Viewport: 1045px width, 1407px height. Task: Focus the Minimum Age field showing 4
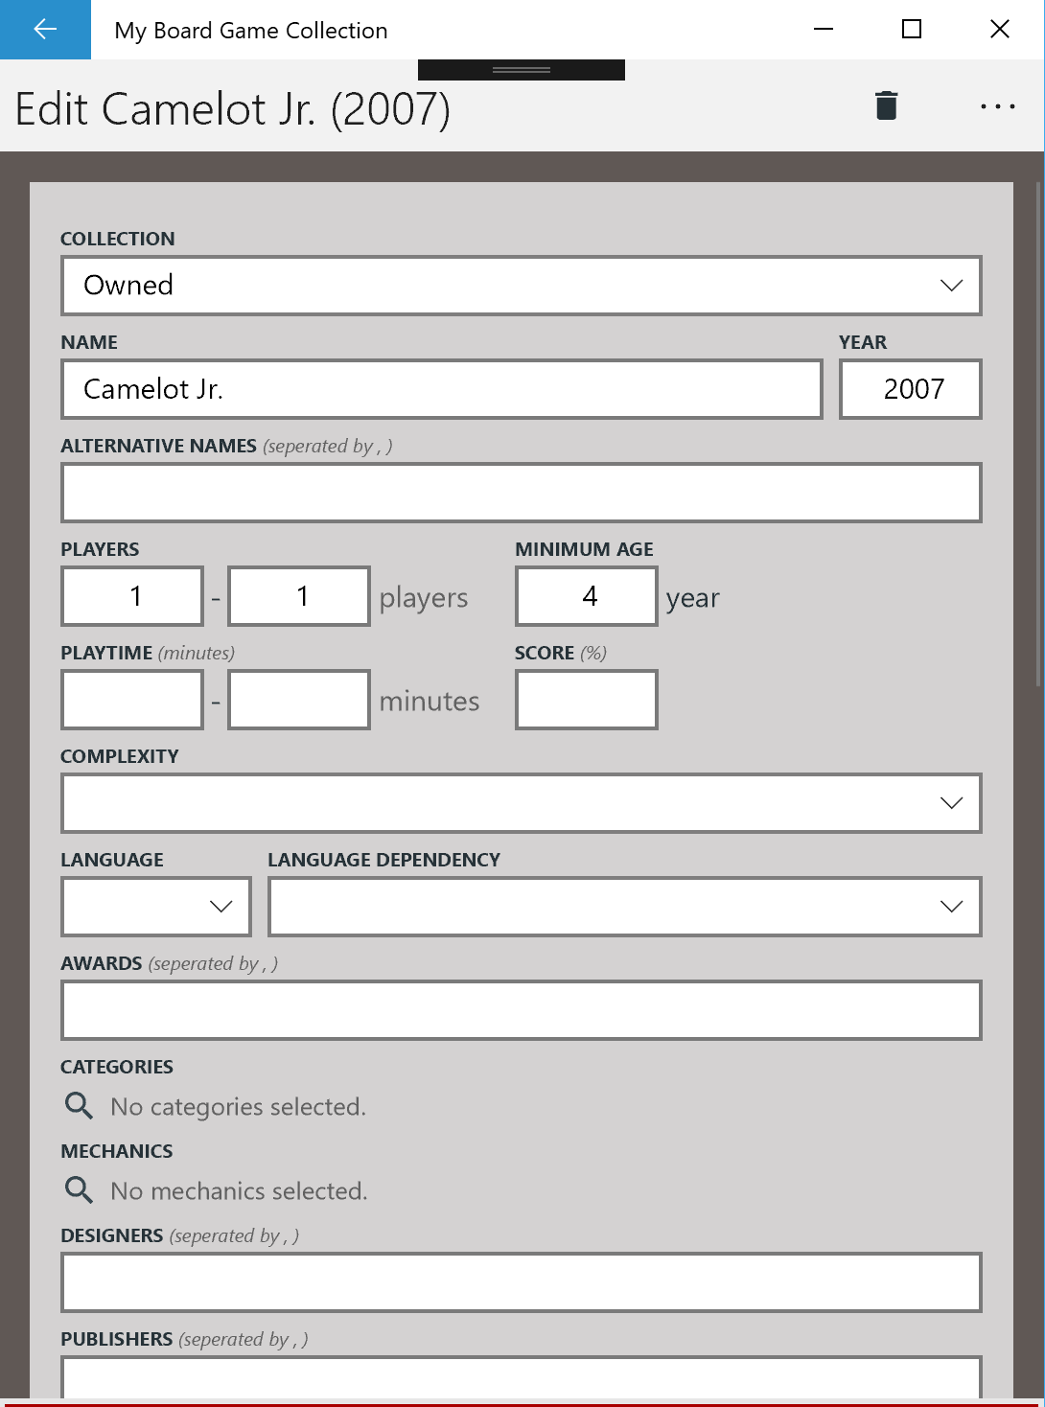pos(587,596)
